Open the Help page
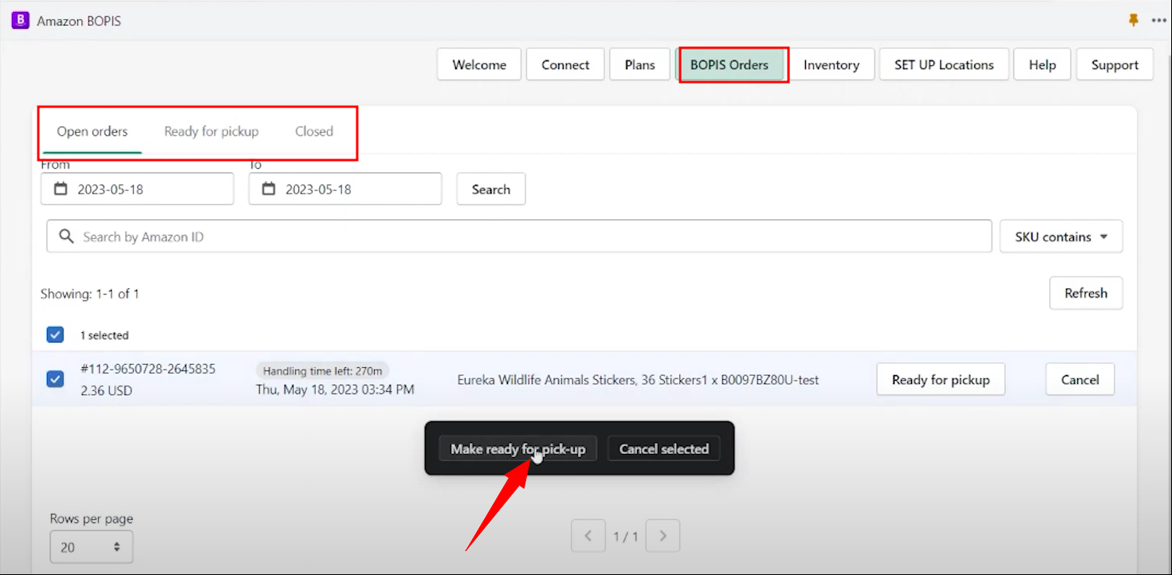This screenshot has height=575, width=1172. point(1042,65)
